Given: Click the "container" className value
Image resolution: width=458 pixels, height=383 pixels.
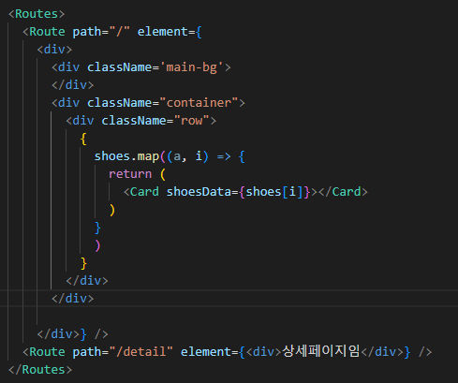Looking at the screenshot, I should coord(199,103).
